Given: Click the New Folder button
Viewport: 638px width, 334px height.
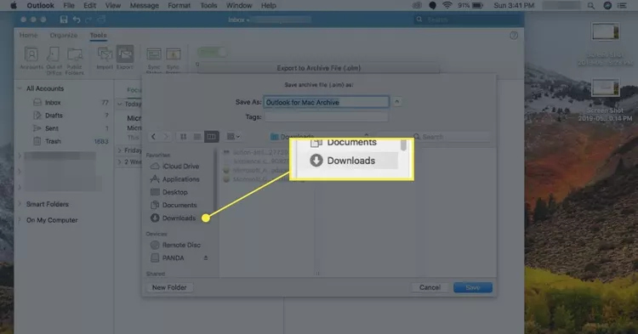Looking at the screenshot, I should [x=169, y=287].
